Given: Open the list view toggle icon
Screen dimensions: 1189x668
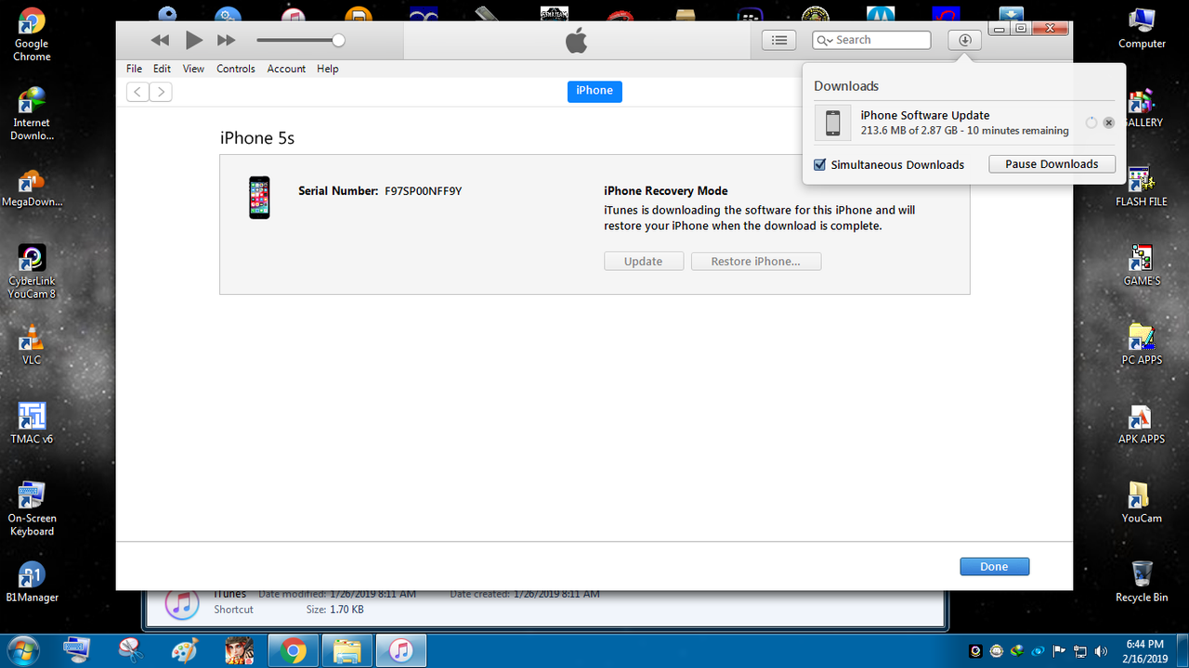Looking at the screenshot, I should point(778,40).
